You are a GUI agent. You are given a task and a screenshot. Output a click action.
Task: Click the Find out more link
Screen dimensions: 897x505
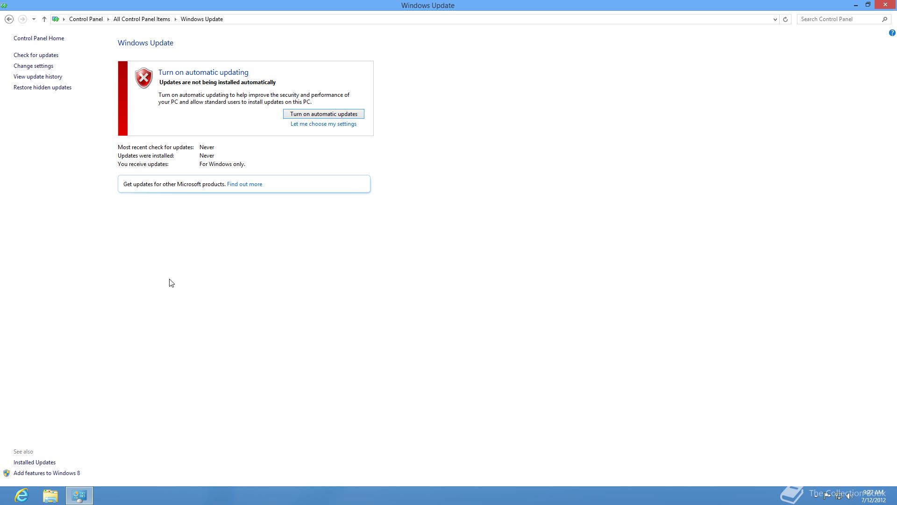coord(244,184)
